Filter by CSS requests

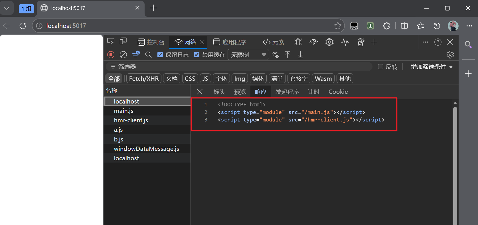point(190,79)
